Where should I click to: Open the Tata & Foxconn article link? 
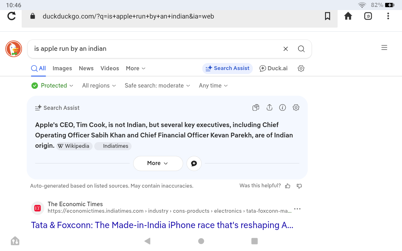pos(162,225)
